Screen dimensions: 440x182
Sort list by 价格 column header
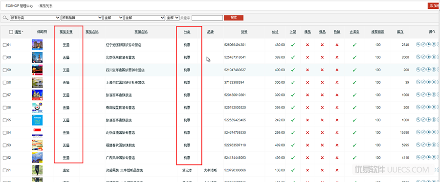(x=275, y=32)
